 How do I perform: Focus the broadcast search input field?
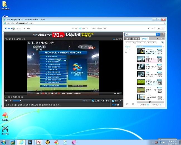[x=140, y=34]
